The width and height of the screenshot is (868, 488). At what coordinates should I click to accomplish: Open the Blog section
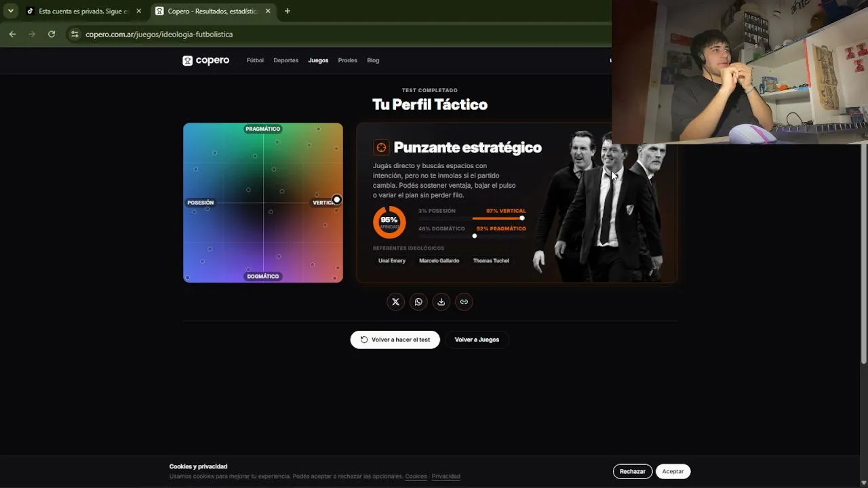coord(373,60)
